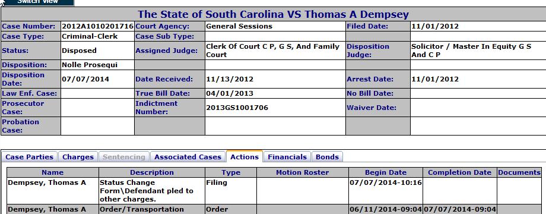The image size is (546, 214).
Task: Click indictment number 2013GS1001706
Action: tap(237, 108)
